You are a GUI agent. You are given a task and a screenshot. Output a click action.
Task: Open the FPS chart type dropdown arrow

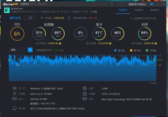(30, 50)
